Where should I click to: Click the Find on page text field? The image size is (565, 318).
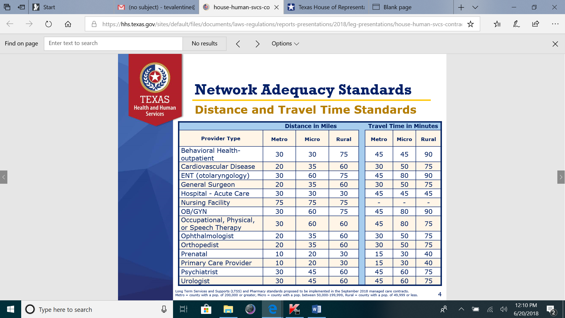click(x=113, y=44)
